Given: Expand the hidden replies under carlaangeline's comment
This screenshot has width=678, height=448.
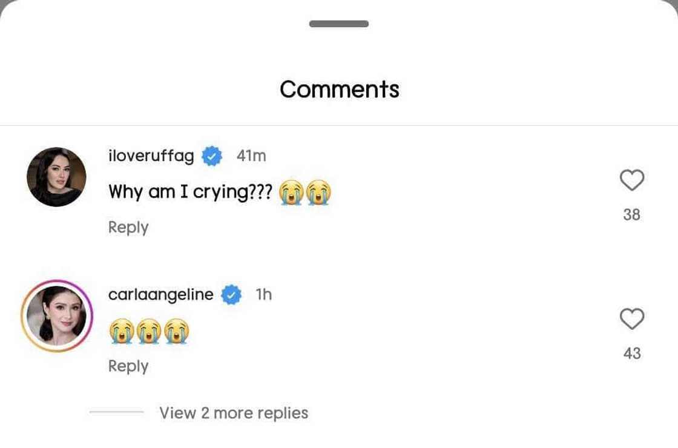Looking at the screenshot, I should point(234,412).
